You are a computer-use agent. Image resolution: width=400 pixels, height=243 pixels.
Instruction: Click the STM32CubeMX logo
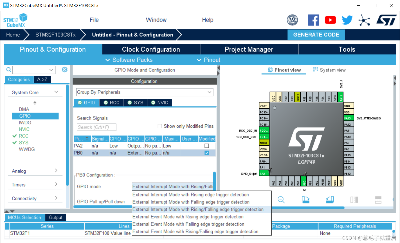click(x=15, y=20)
